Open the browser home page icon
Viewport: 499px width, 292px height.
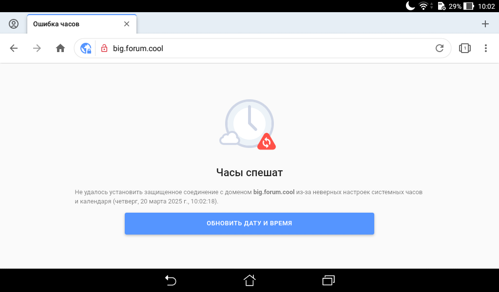pyautogui.click(x=60, y=48)
